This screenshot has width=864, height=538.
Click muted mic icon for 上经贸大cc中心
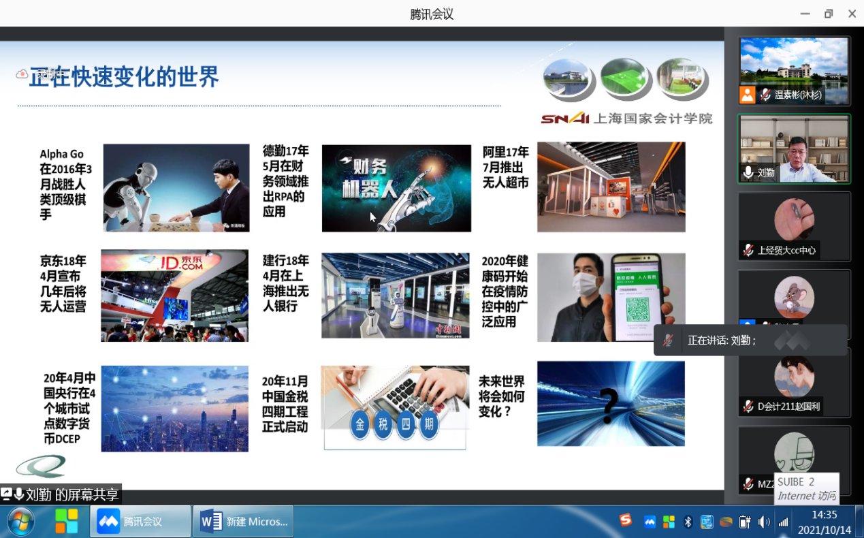pyautogui.click(x=748, y=250)
